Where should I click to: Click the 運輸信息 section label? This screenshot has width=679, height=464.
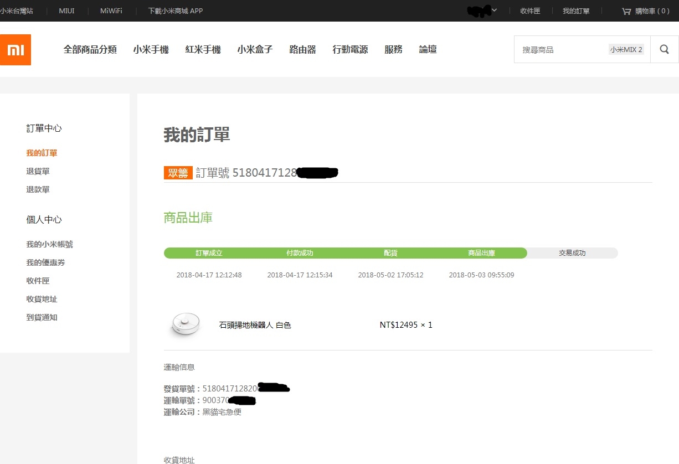tap(179, 367)
